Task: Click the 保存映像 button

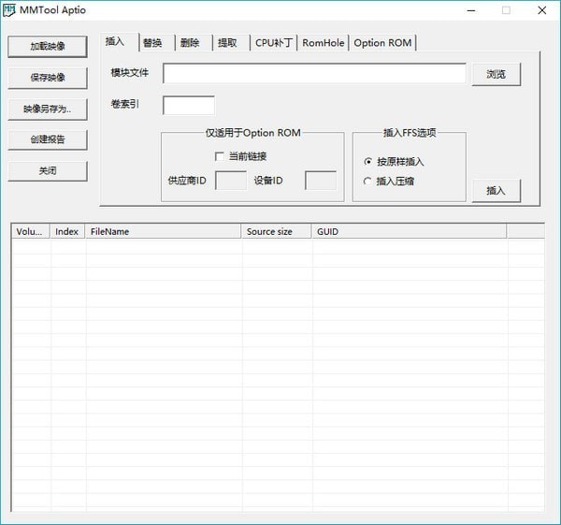Action: pyautogui.click(x=48, y=77)
